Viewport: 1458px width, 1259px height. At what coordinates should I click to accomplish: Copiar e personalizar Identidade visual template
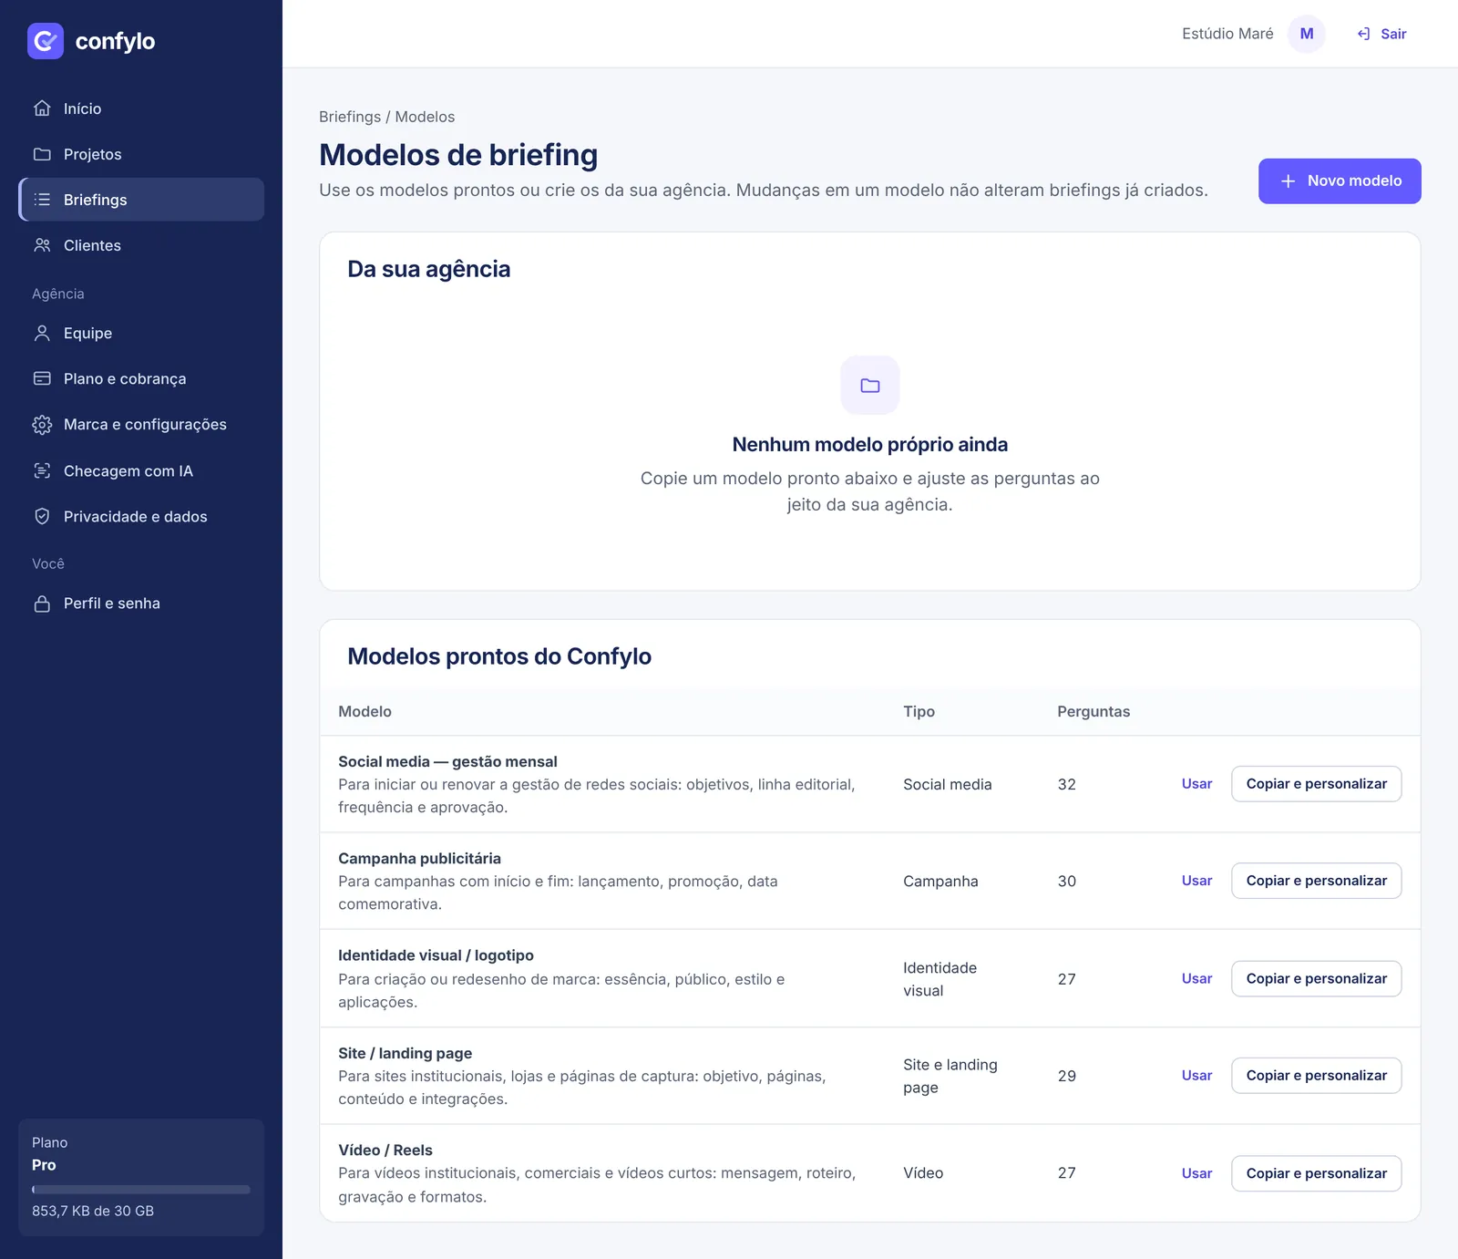click(1316, 978)
